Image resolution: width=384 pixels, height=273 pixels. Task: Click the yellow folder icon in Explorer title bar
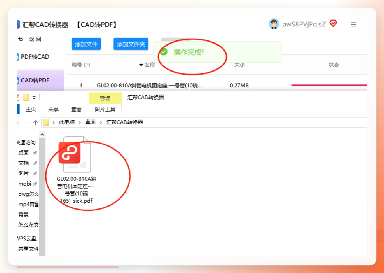point(26,98)
